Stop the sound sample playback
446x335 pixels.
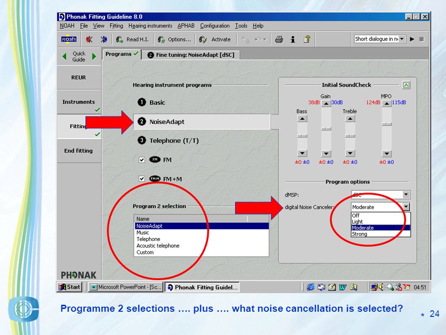(x=422, y=39)
